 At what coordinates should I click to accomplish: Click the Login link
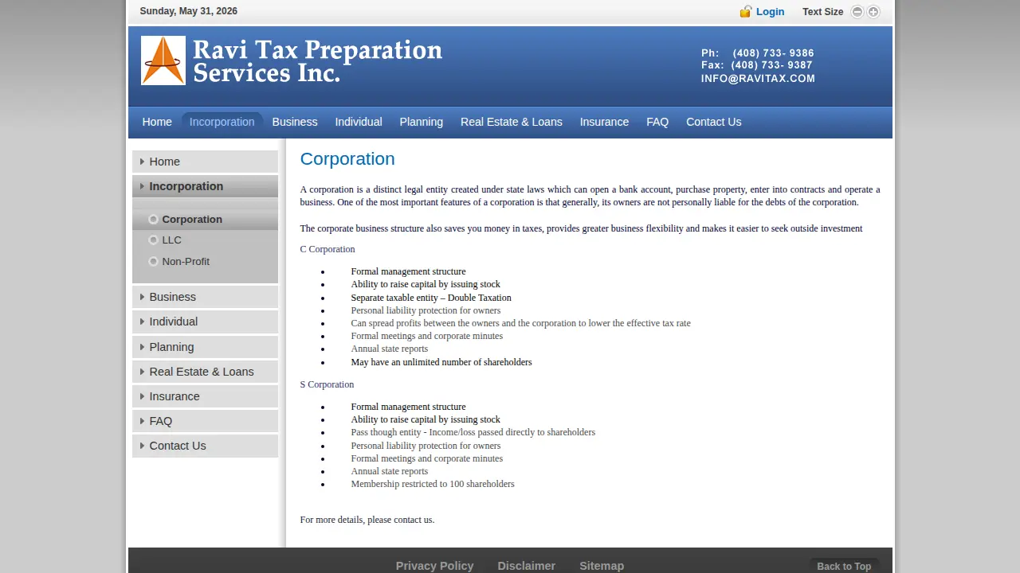[770, 12]
